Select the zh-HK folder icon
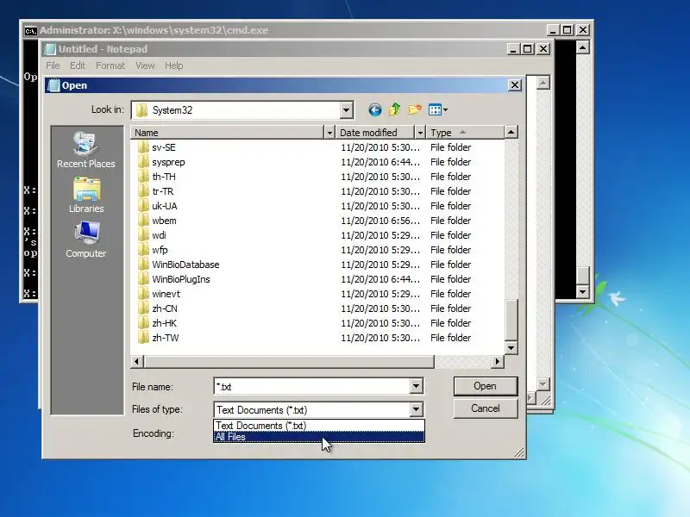Image resolution: width=690 pixels, height=517 pixels. pos(143,323)
